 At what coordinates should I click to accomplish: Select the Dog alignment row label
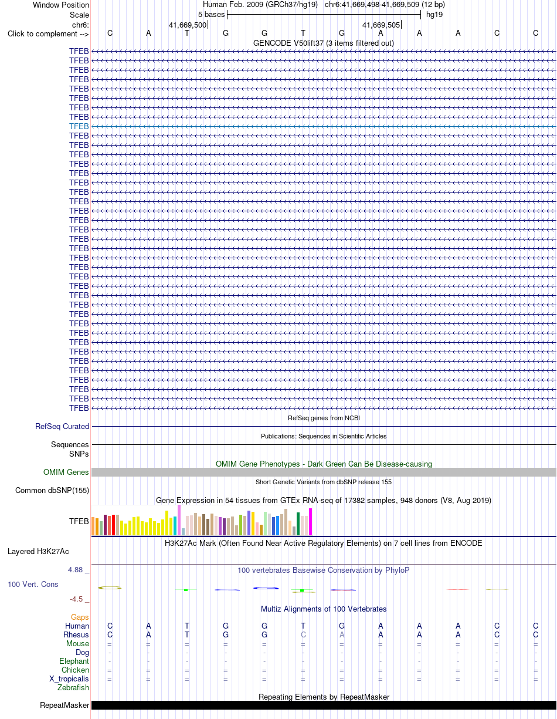click(x=82, y=653)
